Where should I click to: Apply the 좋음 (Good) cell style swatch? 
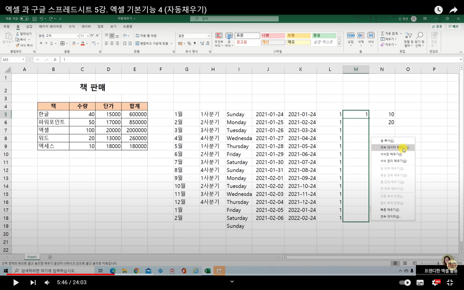point(324,35)
